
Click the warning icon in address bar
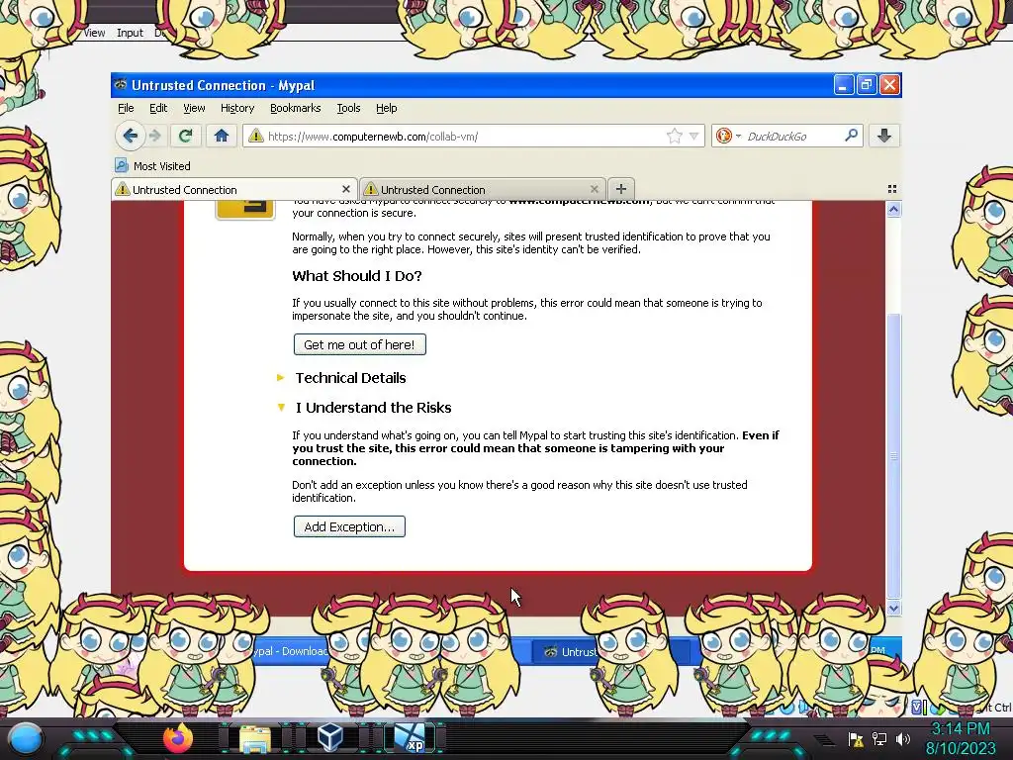click(256, 136)
